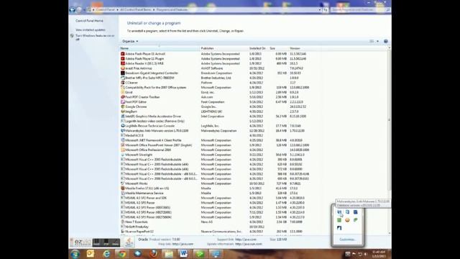Click the orange avast tray icon in the popup

tap(347, 220)
